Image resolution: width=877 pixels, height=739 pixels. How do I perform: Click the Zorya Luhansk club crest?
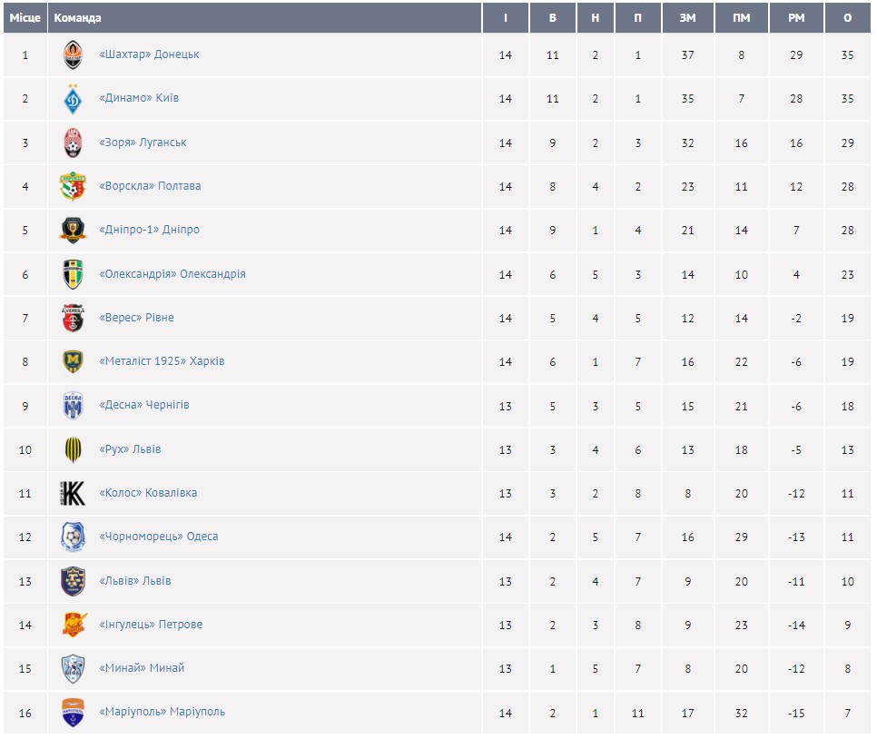[x=73, y=143]
